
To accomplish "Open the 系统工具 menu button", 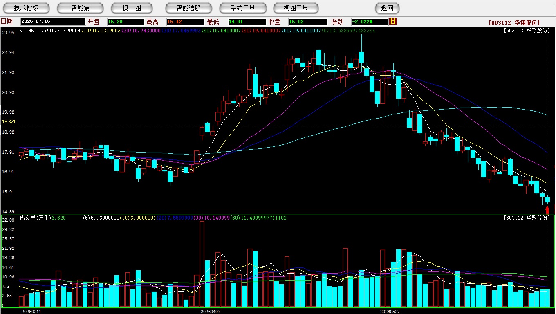I will click(x=243, y=8).
